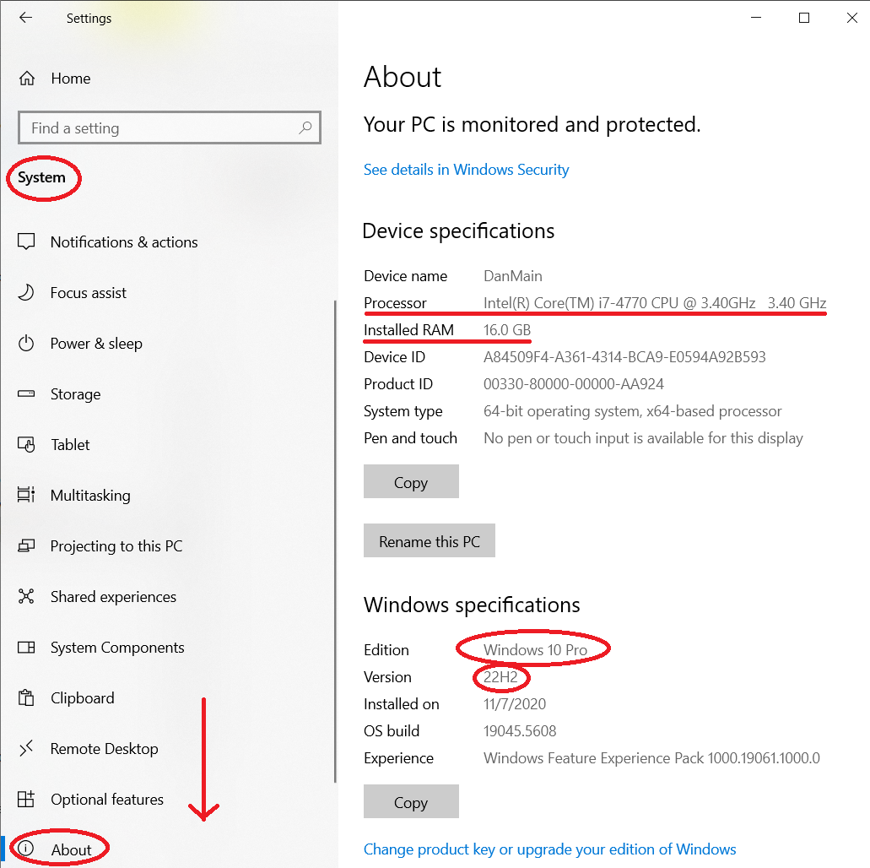Copy the Windows specifications

click(x=411, y=802)
